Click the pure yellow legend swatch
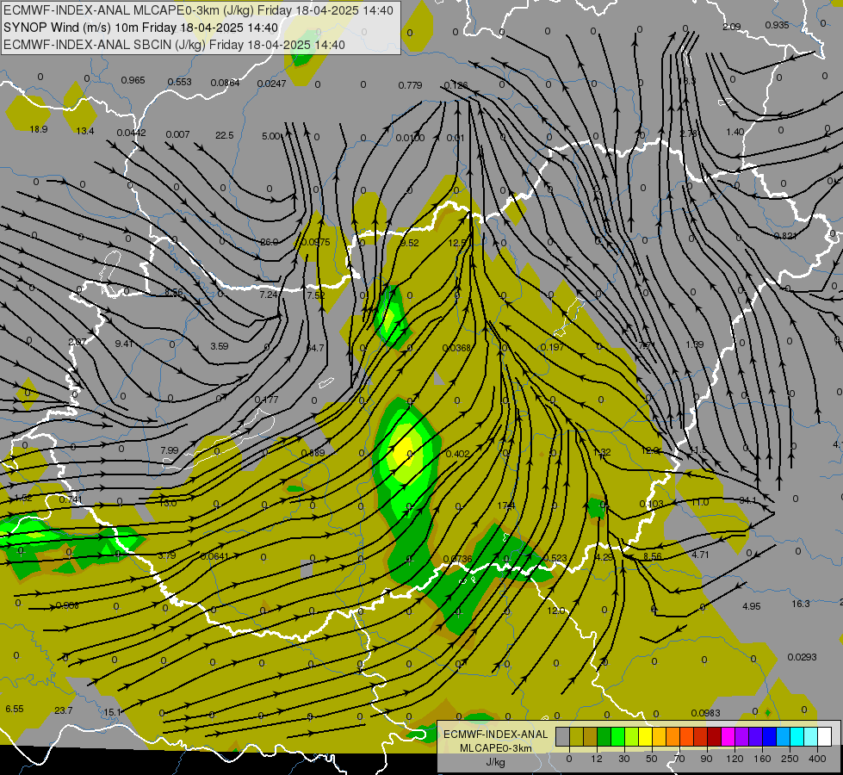The image size is (843, 775). coord(645,736)
